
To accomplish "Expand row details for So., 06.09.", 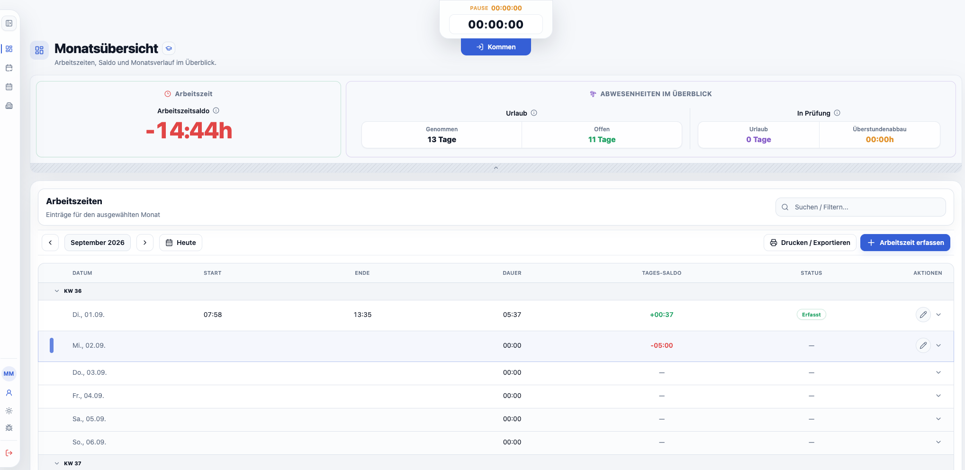I will pos(938,442).
